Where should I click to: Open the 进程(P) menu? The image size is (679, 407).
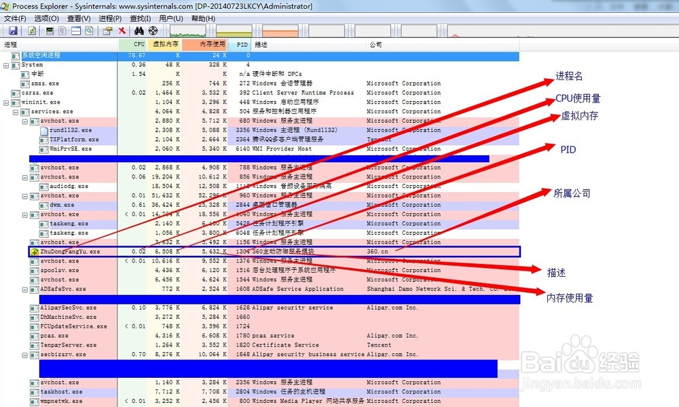click(111, 18)
